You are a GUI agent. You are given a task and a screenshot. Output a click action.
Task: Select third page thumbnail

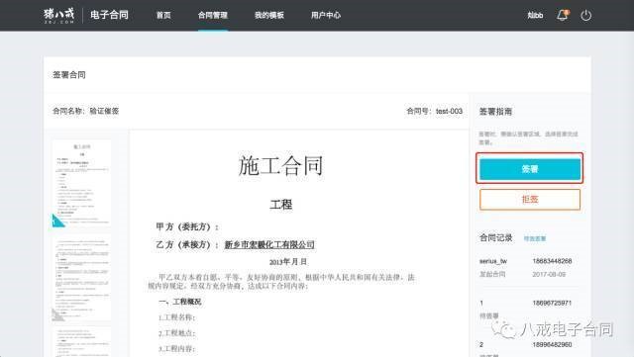coord(81,342)
